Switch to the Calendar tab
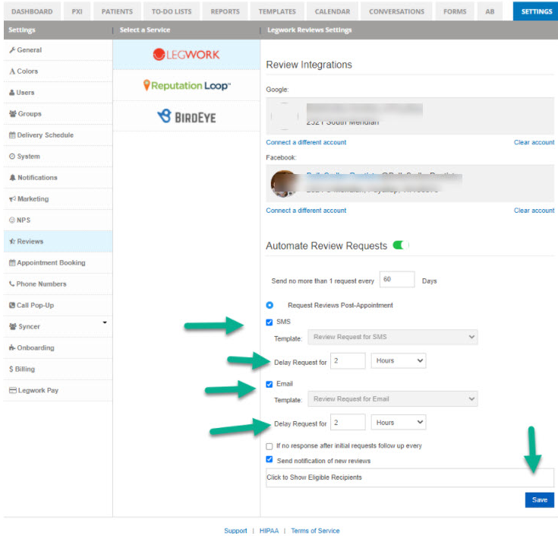The image size is (558, 536). (x=333, y=11)
